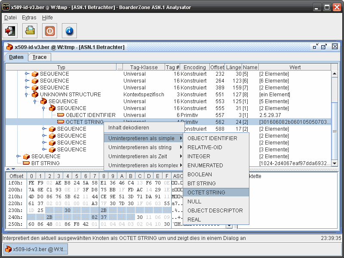The width and height of the screenshot is (344, 258).
Task: Collapse the UNKNOWN STRUCTURE node
Action: click(x=26, y=95)
